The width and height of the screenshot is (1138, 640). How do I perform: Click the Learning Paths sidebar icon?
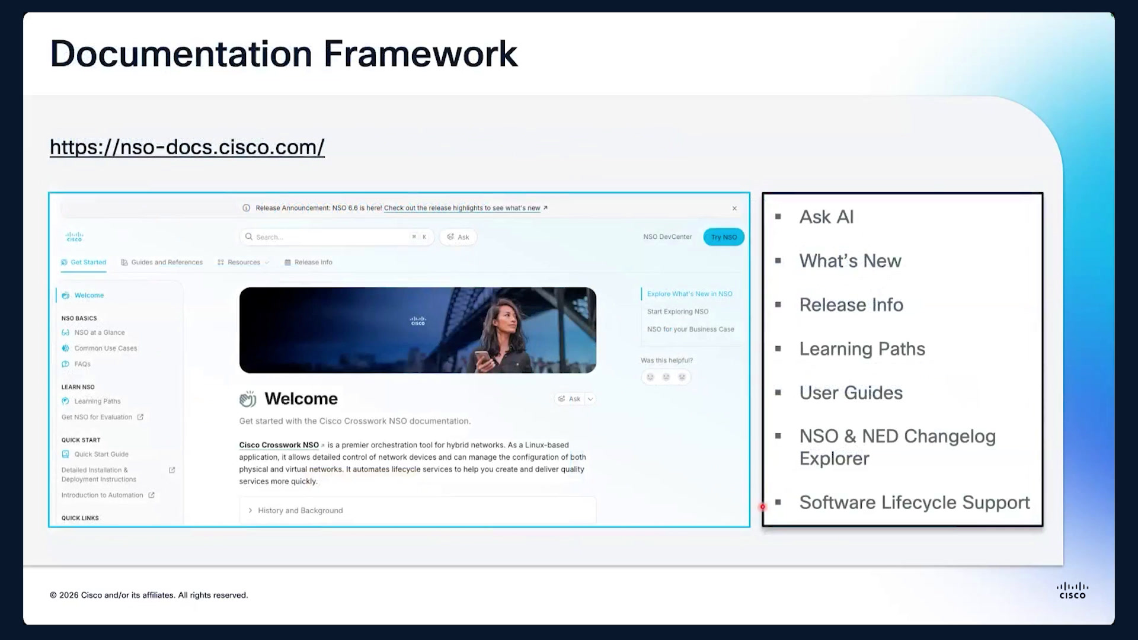(x=65, y=401)
